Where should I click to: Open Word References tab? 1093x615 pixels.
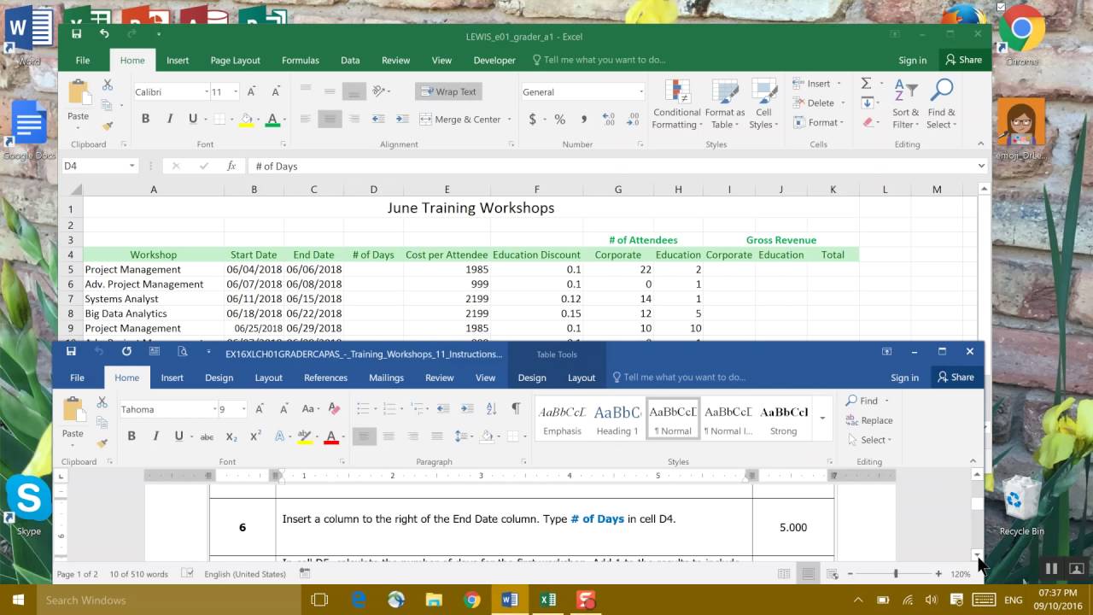(x=325, y=378)
